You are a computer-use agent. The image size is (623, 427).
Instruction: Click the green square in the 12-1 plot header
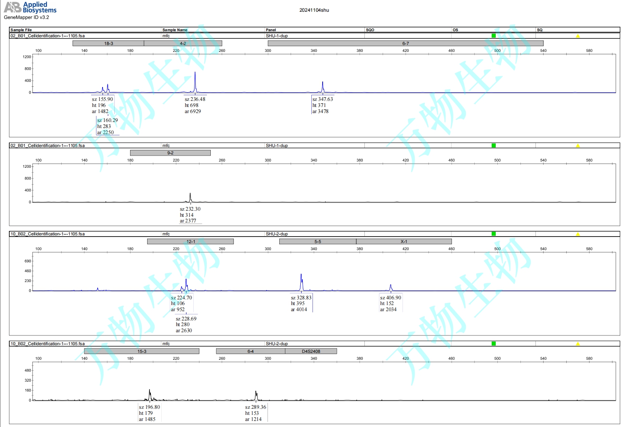pos(493,234)
